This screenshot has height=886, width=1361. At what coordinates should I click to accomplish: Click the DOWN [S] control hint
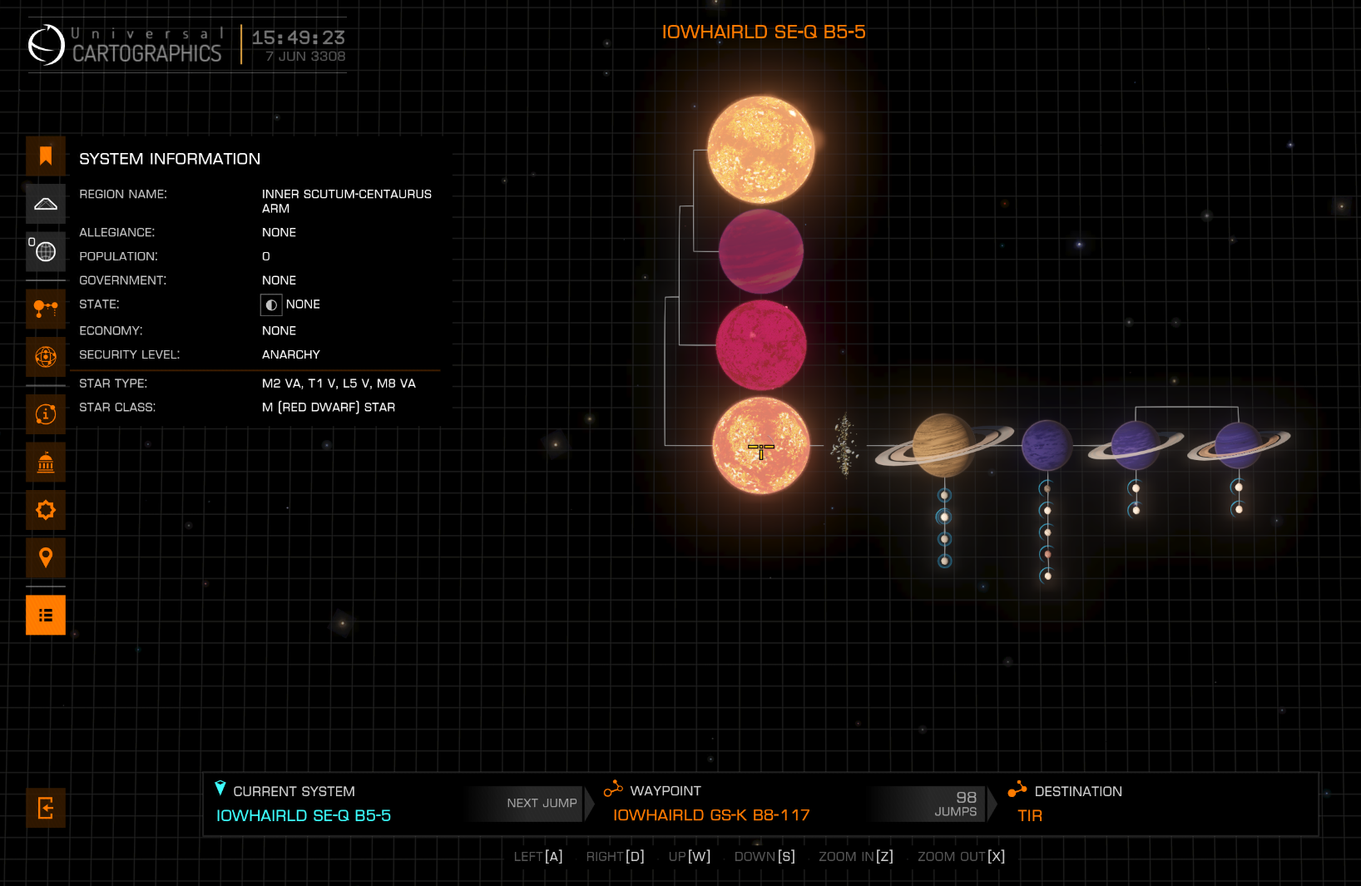coord(765,856)
